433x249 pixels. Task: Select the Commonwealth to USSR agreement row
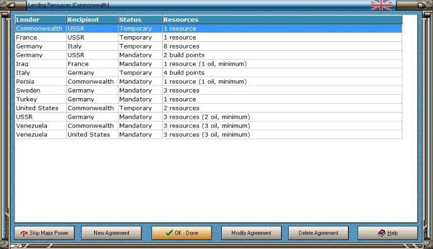(208, 28)
